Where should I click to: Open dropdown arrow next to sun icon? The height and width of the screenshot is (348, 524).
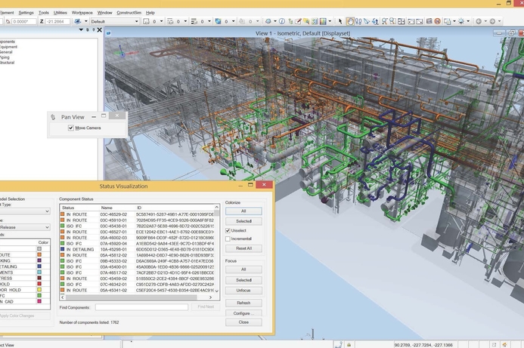[468, 21]
